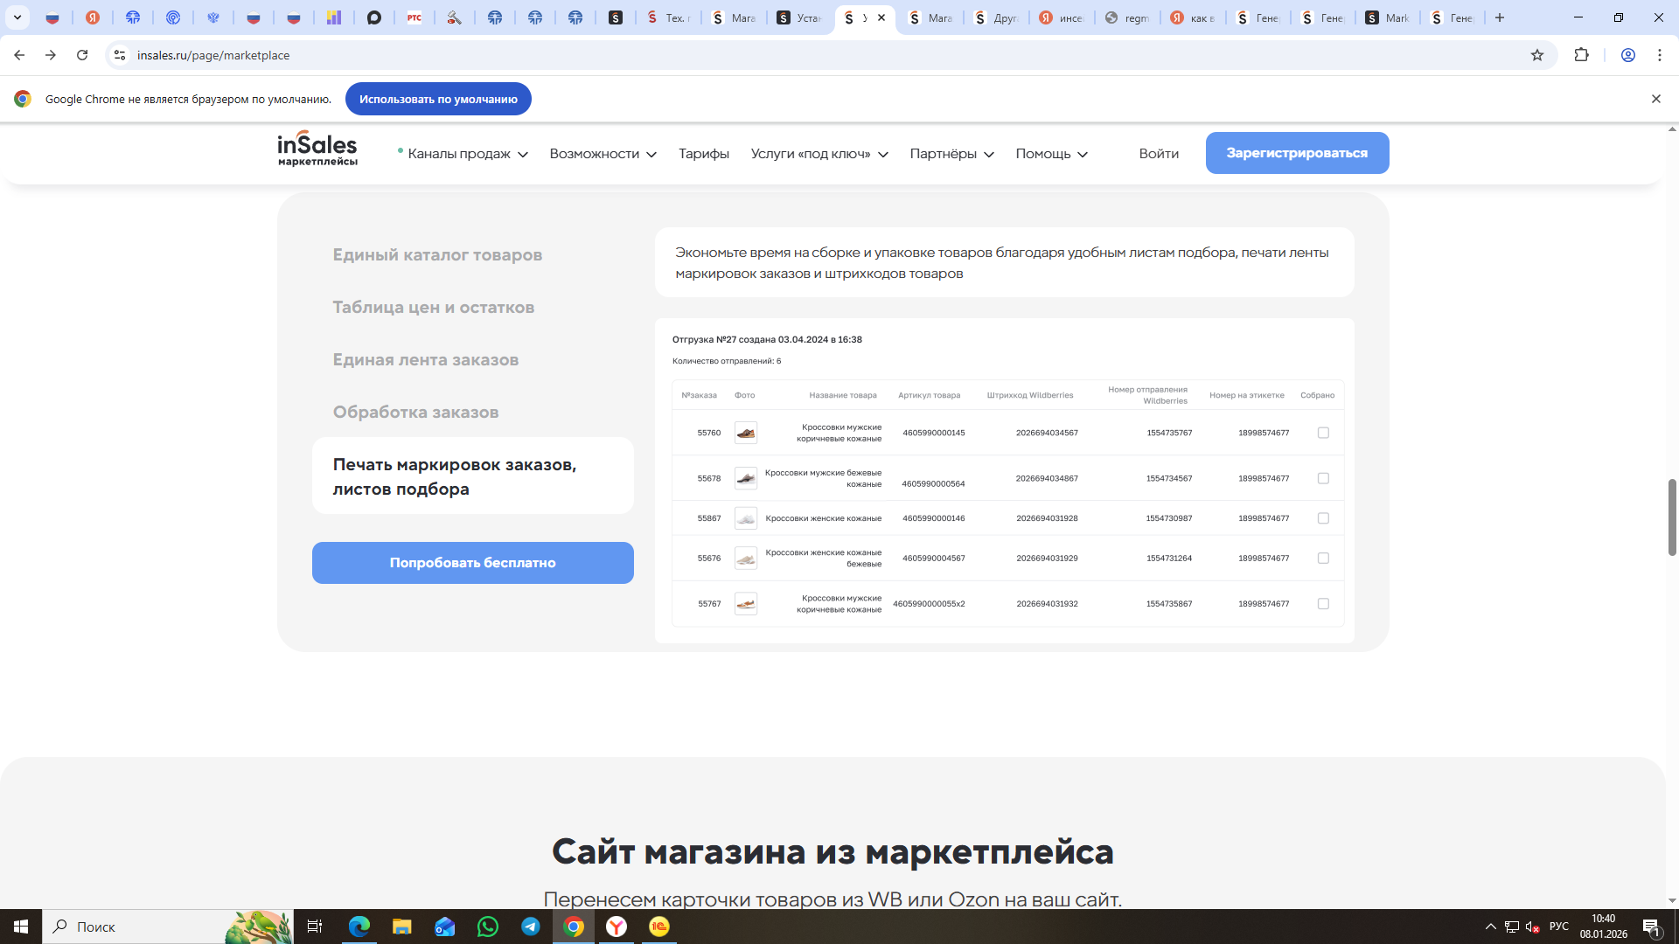Open WhatsApp from the taskbar
The width and height of the screenshot is (1679, 944).
tap(488, 927)
